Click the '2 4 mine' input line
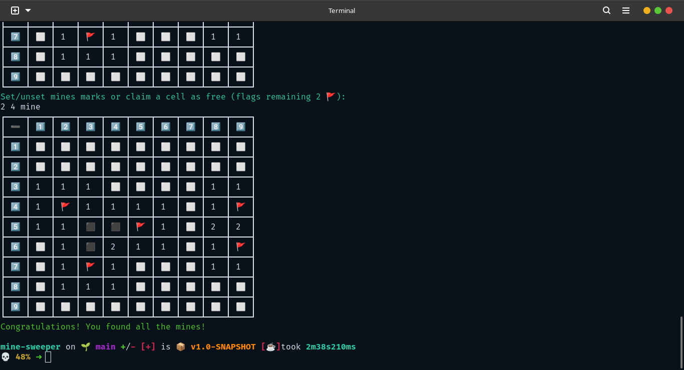This screenshot has height=370, width=684. pyautogui.click(x=21, y=106)
